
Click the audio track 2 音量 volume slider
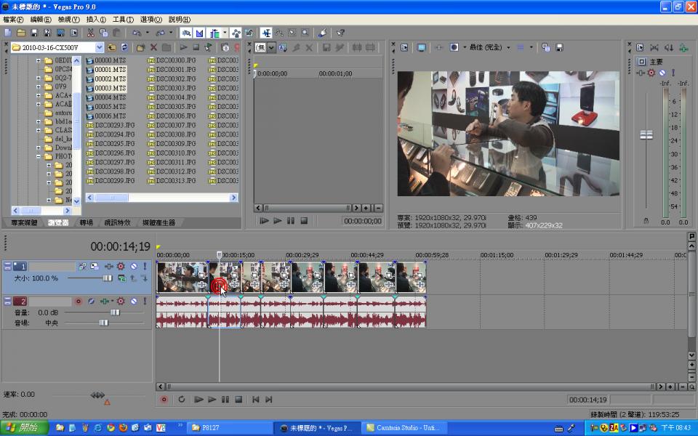click(114, 312)
